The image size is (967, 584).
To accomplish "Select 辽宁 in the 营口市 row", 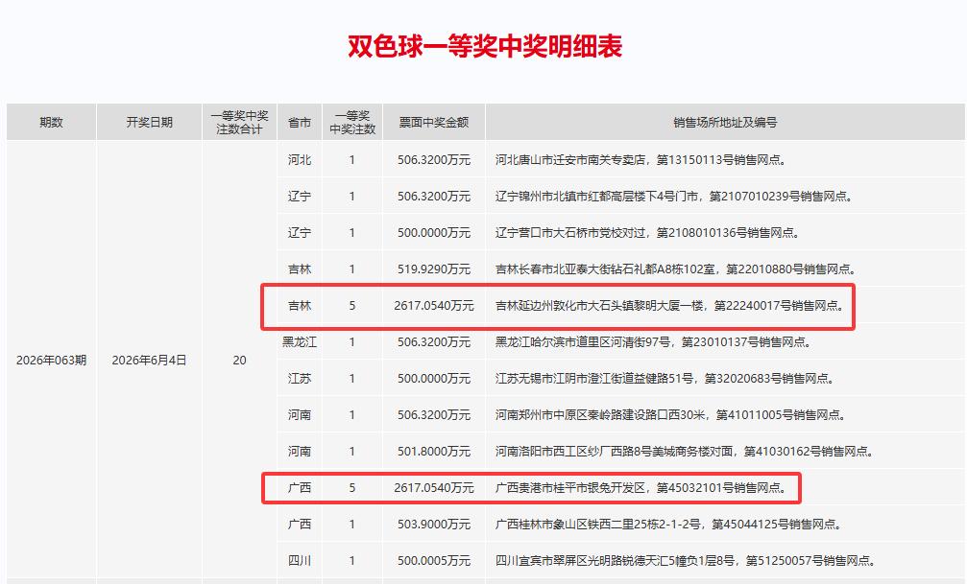I will 299,232.
